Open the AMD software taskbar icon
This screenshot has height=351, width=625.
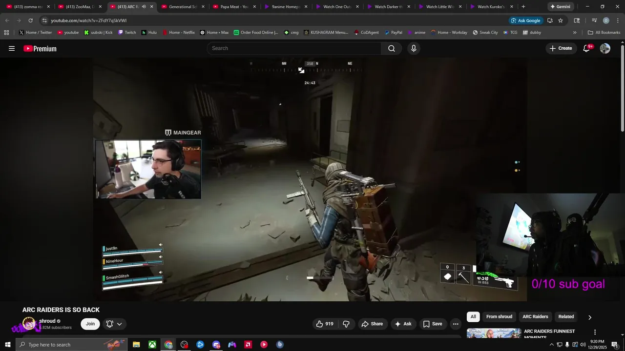click(x=248, y=345)
